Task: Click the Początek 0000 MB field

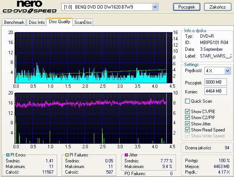Action: (x=215, y=82)
